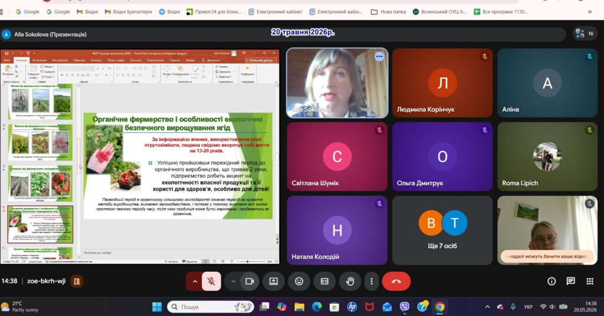
Task: Select Ольга Дмитрук's participant tile
Action: coord(442,156)
